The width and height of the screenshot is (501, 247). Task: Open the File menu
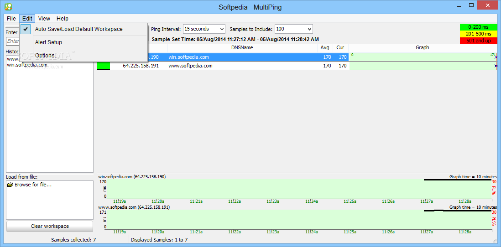point(11,19)
